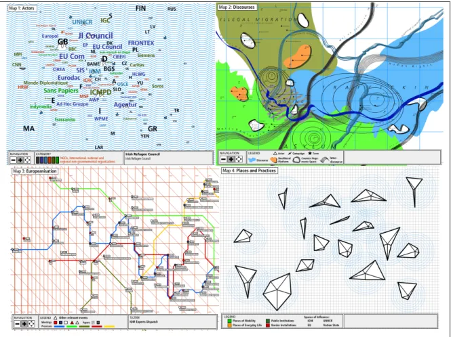
Task: Zoom out on Map 3 Europeanisation
Action: tap(17, 323)
